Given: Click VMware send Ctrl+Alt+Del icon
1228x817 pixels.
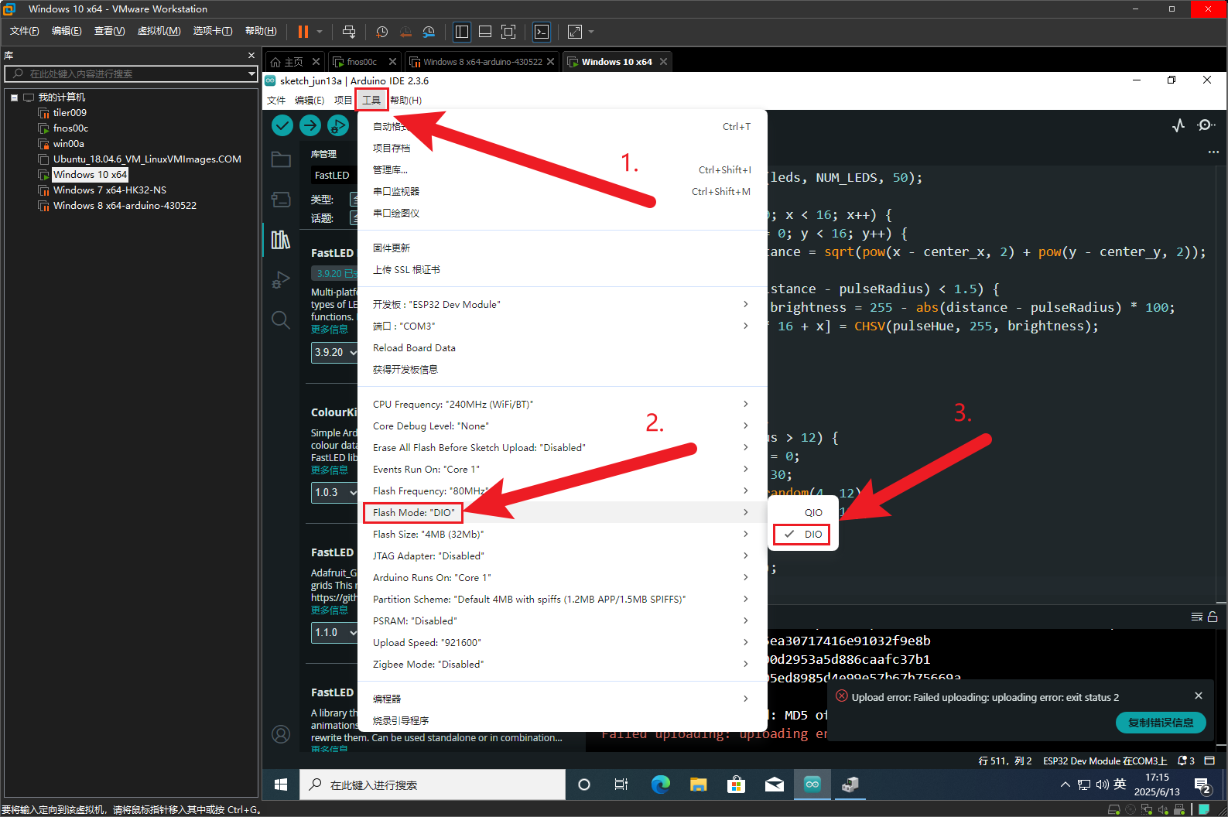Looking at the screenshot, I should (x=349, y=32).
